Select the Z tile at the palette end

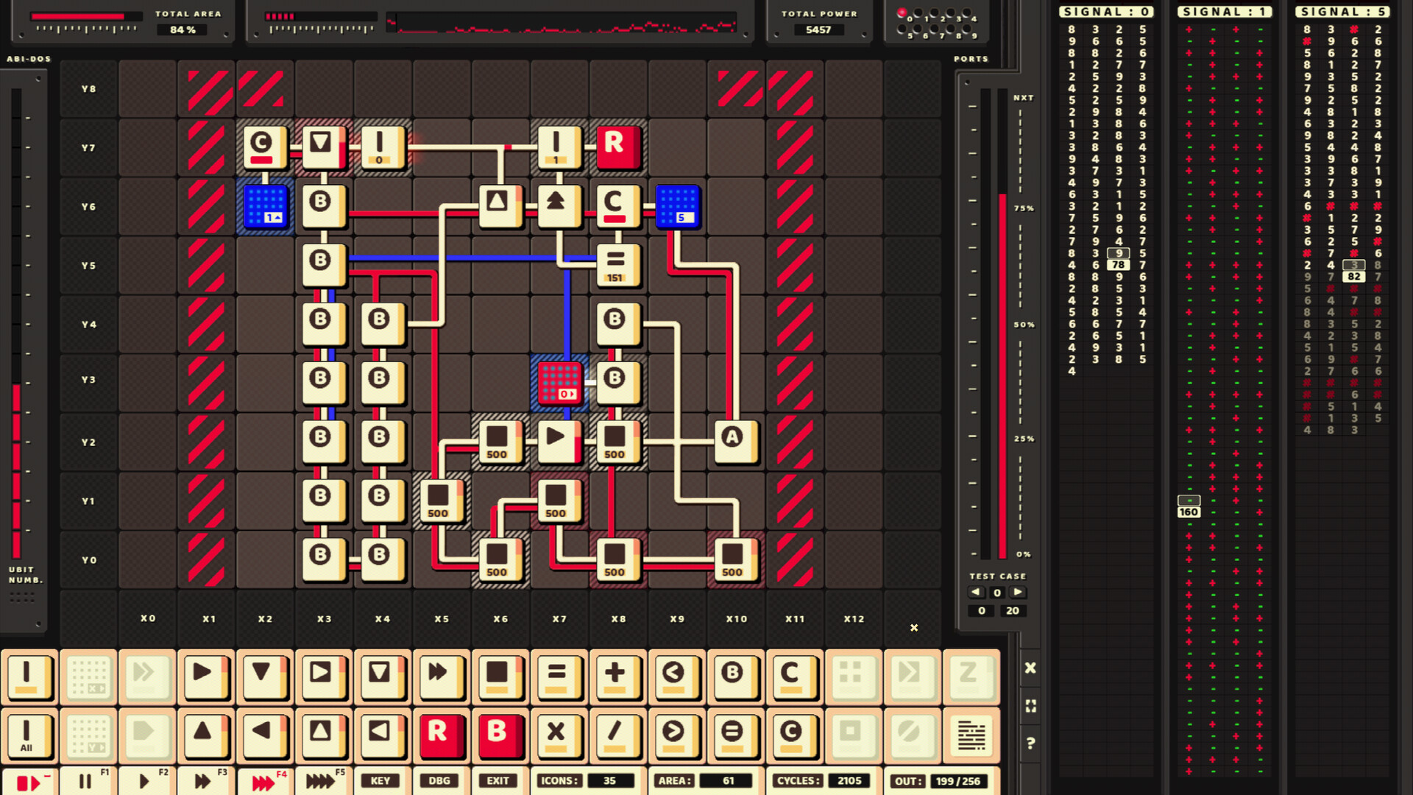pyautogui.click(x=971, y=677)
